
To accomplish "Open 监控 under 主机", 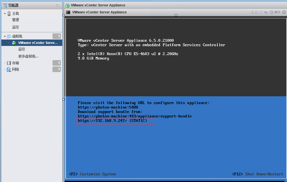I will pyautogui.click(x=16, y=27).
